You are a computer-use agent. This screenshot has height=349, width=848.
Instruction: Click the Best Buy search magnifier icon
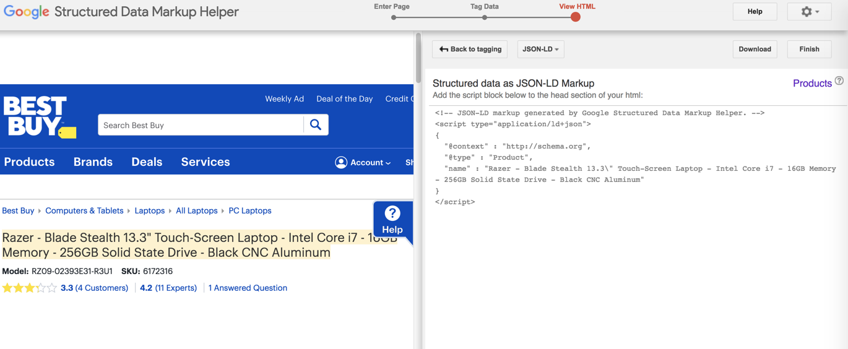(316, 125)
